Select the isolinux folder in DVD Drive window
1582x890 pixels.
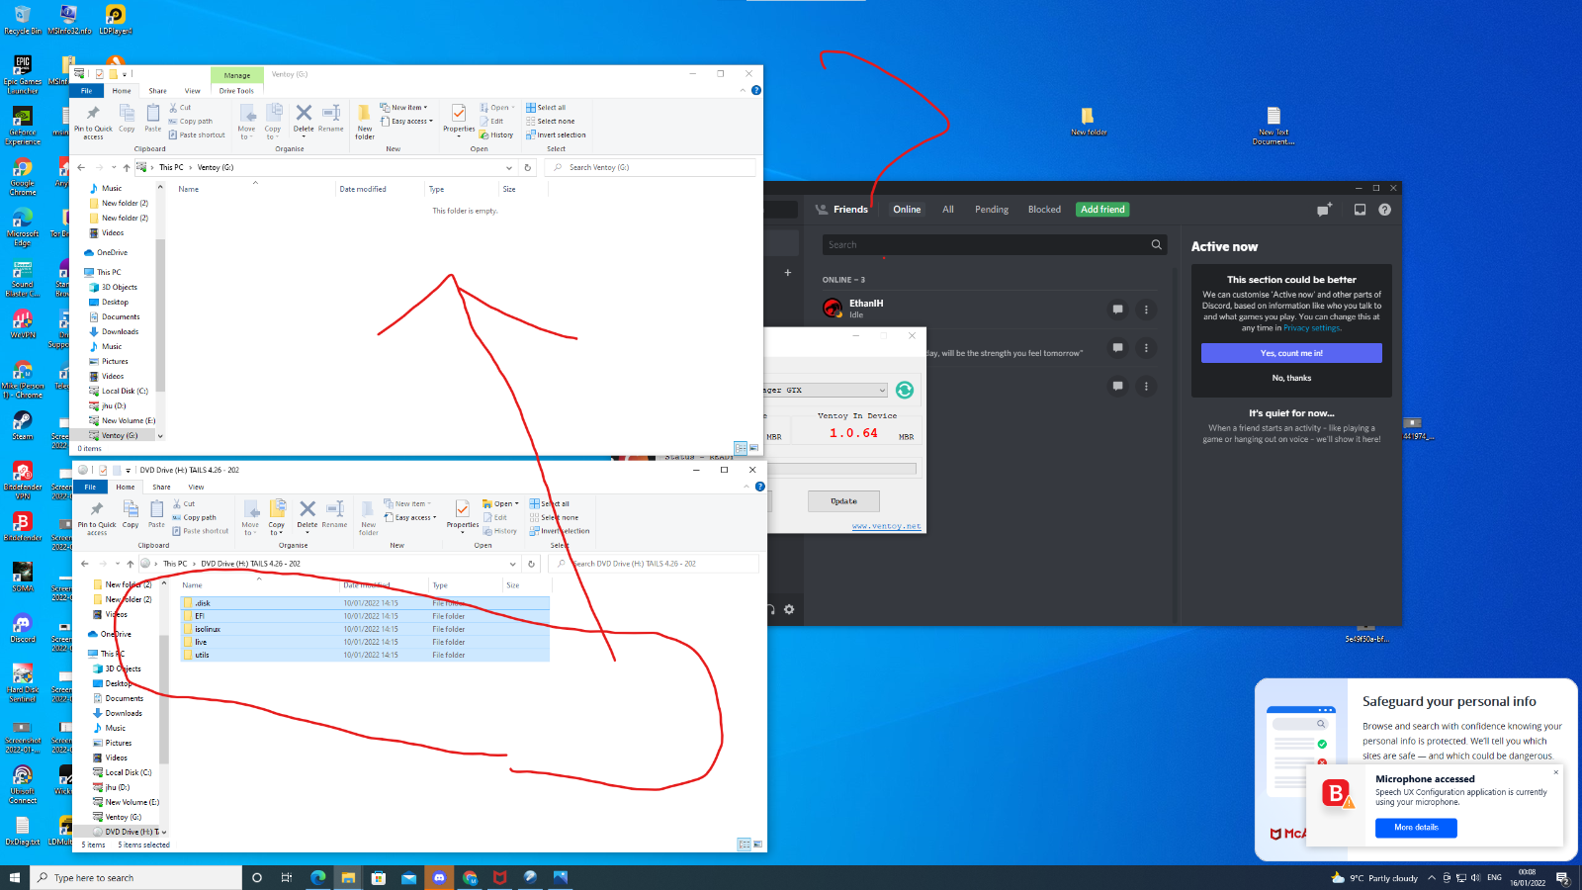tap(365, 629)
